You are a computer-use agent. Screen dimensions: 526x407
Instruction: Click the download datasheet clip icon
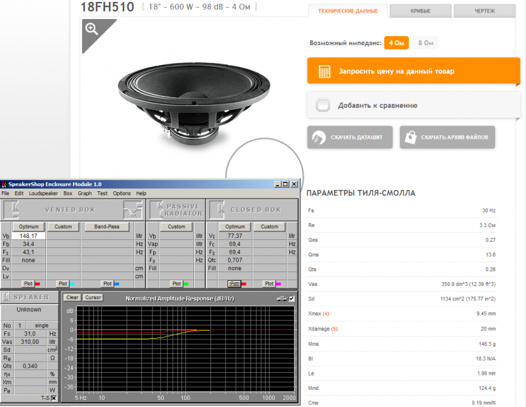point(319,137)
